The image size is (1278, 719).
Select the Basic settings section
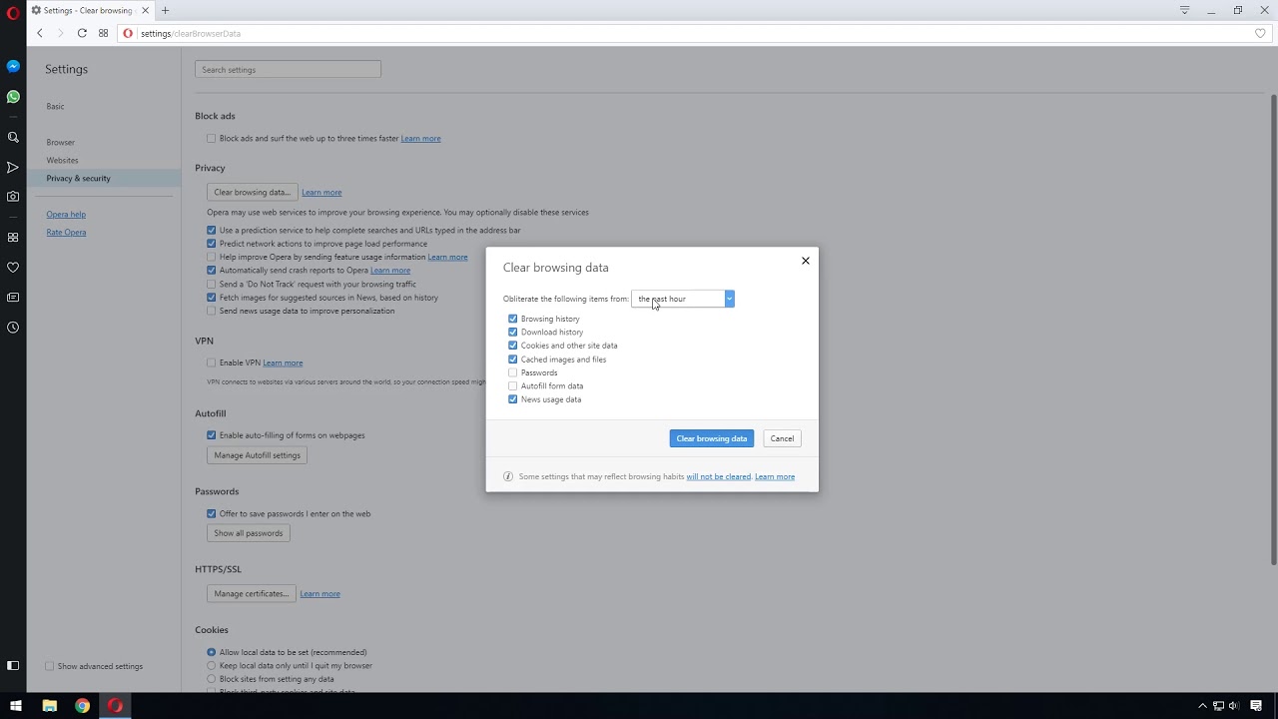click(55, 106)
